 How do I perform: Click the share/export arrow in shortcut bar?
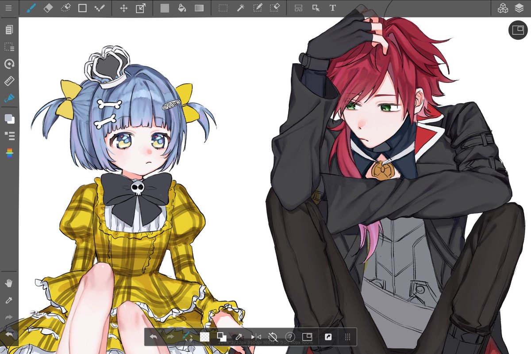click(x=328, y=337)
